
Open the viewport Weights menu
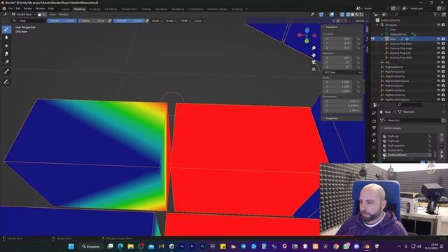pyautogui.click(x=64, y=14)
